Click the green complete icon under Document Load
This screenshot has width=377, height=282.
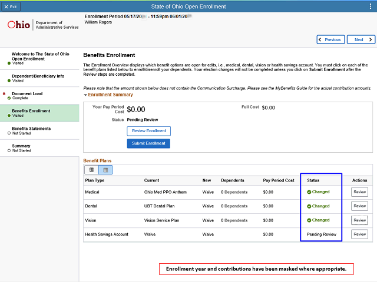(x=9, y=98)
